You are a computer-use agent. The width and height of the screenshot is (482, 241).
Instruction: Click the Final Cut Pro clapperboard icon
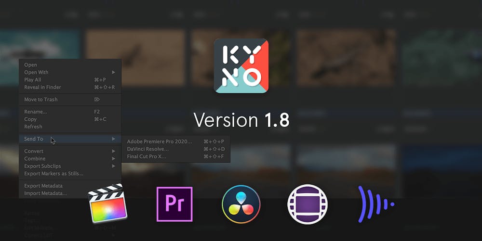point(107,203)
